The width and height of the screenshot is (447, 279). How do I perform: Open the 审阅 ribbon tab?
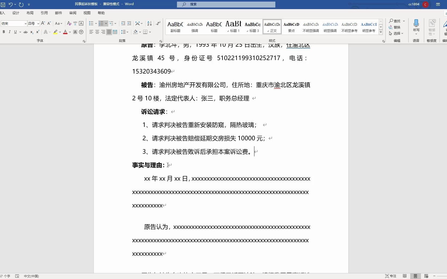[73, 13]
